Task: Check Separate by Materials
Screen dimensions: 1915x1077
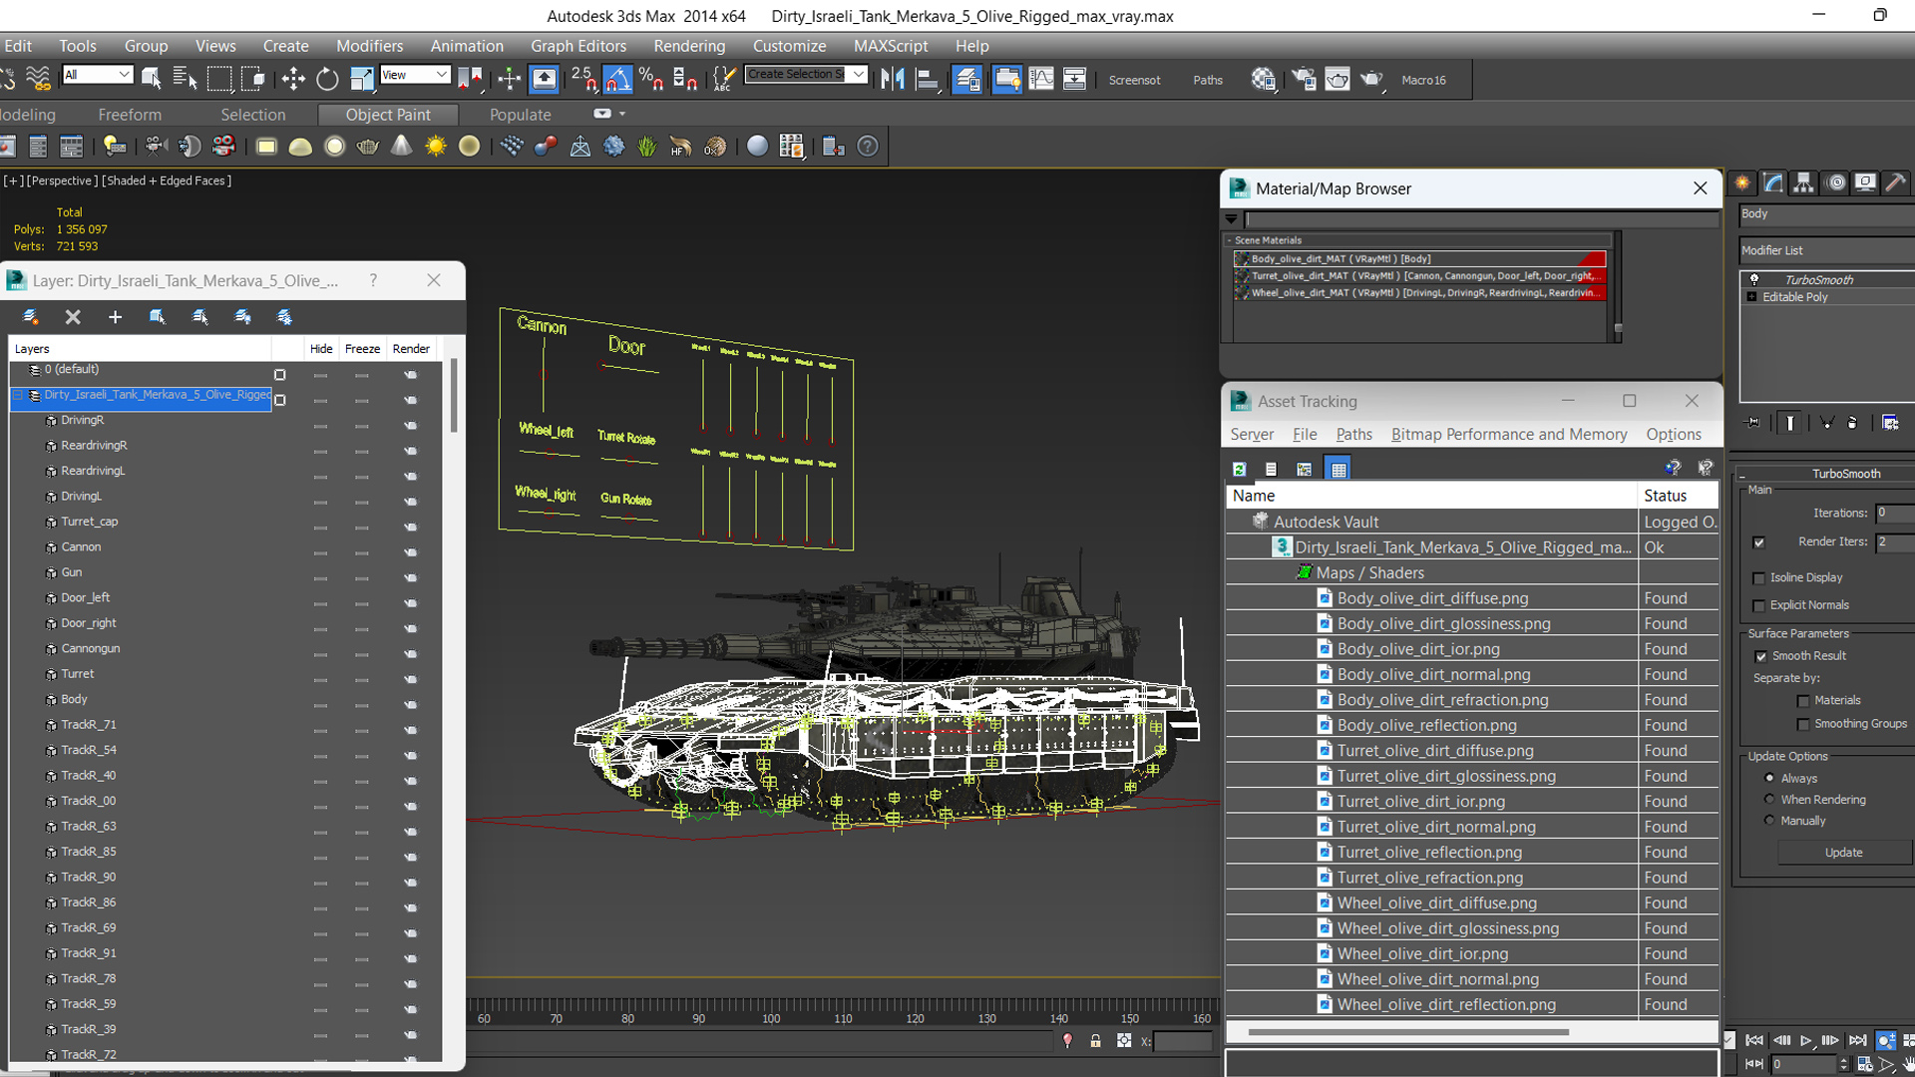Action: click(1803, 701)
